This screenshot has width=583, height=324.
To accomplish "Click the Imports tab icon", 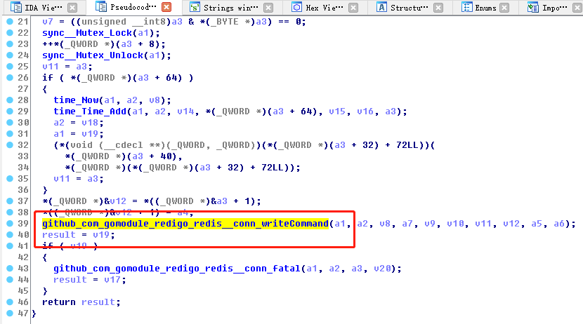I will pos(533,8).
